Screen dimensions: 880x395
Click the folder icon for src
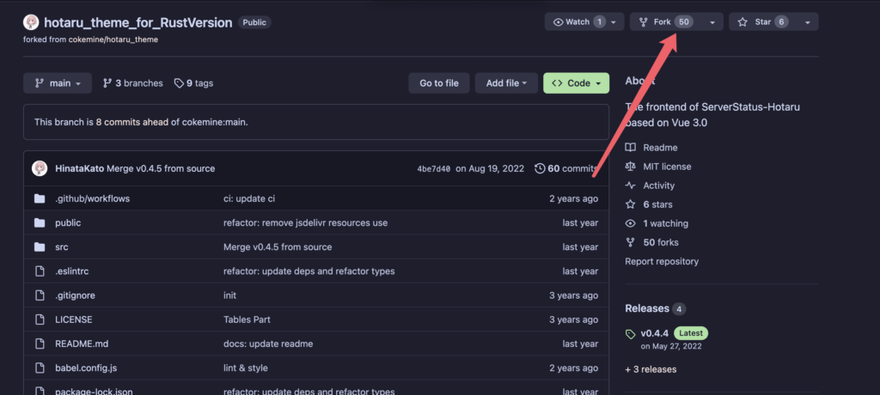coord(40,247)
